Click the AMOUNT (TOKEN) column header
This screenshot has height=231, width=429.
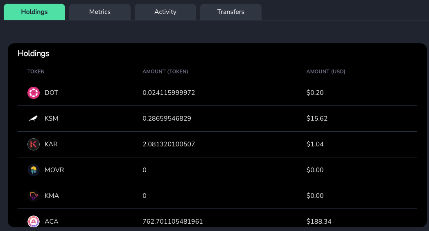pos(165,72)
